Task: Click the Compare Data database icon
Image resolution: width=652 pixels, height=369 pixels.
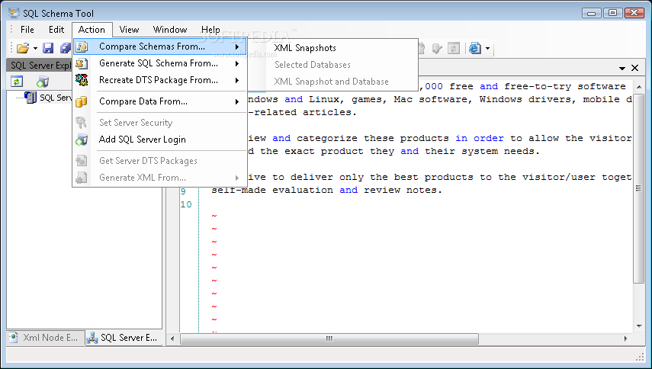Action: 82,101
